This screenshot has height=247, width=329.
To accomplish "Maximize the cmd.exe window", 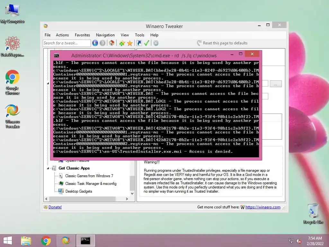I will coord(241,54).
